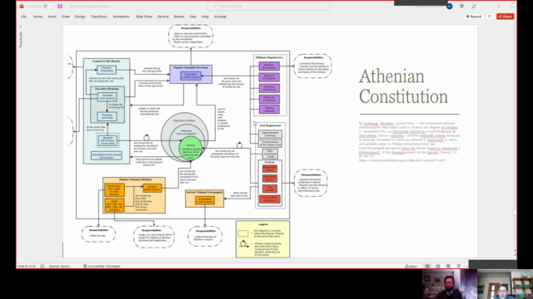Image resolution: width=533 pixels, height=299 pixels.
Task: Open the Comments pane icon
Action: tap(490, 17)
